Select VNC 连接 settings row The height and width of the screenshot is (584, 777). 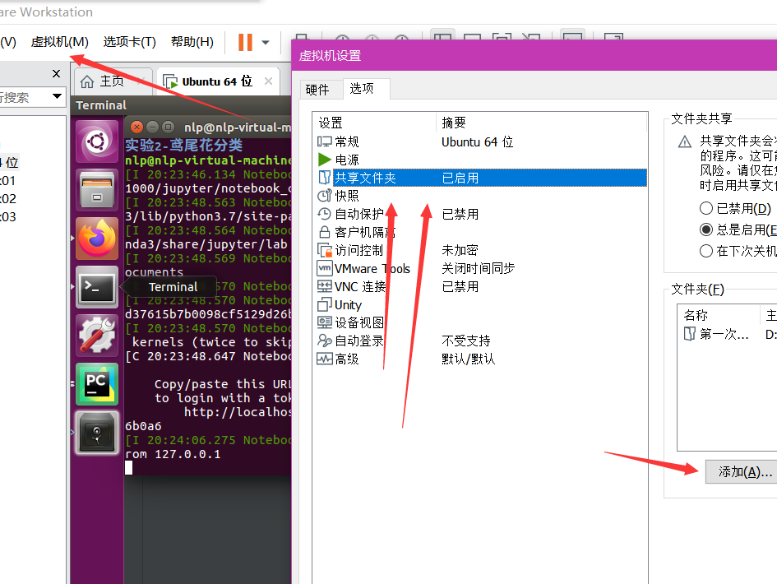point(479,286)
